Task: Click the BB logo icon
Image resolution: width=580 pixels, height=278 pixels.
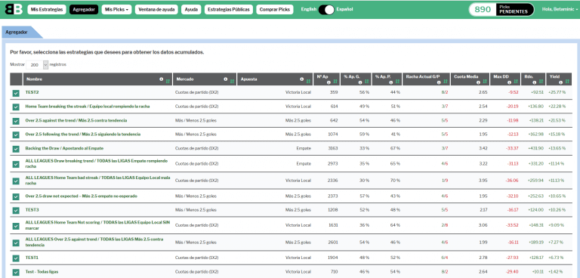Action: (14, 9)
